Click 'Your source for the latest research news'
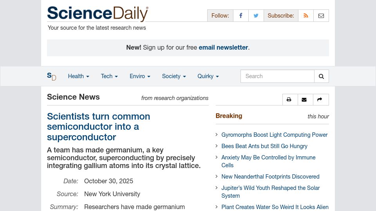The height and width of the screenshot is (211, 376). click(97, 28)
